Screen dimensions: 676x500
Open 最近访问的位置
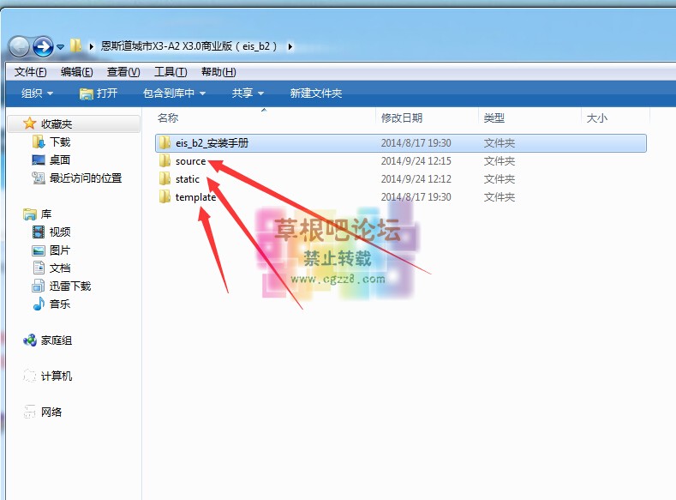pyautogui.click(x=86, y=178)
